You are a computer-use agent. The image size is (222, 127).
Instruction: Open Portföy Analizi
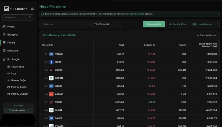19,87
